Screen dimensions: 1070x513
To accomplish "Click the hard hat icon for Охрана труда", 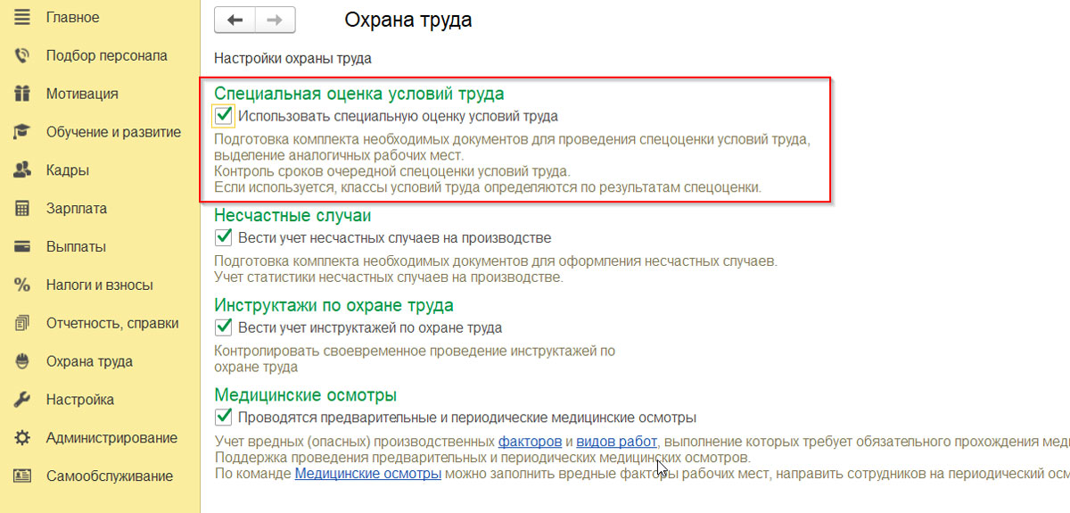I will [x=22, y=361].
